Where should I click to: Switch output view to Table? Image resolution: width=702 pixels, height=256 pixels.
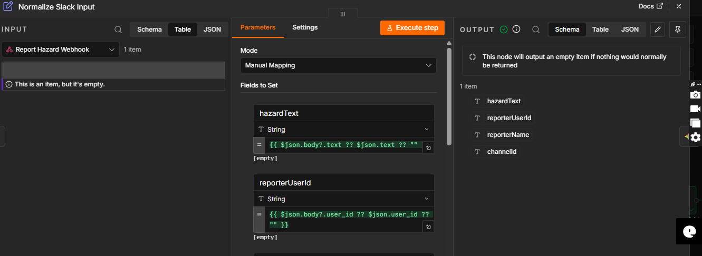tap(600, 29)
